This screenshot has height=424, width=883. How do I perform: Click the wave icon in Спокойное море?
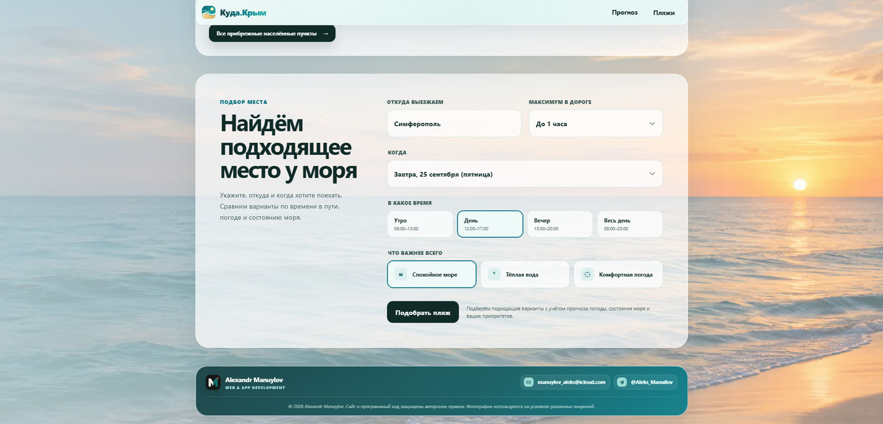point(401,275)
